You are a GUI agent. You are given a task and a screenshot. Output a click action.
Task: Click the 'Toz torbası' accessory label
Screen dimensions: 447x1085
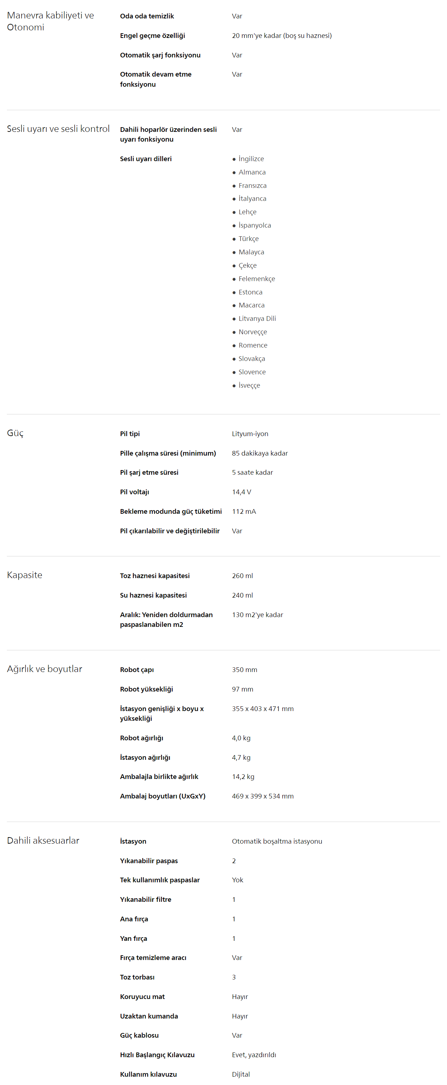[x=137, y=977]
